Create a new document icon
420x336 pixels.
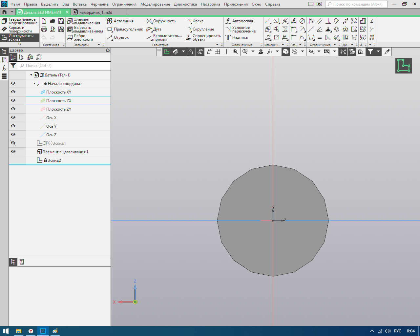tap(44, 21)
